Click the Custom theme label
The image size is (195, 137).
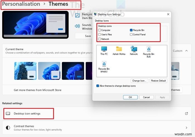pyautogui.click(x=177, y=51)
